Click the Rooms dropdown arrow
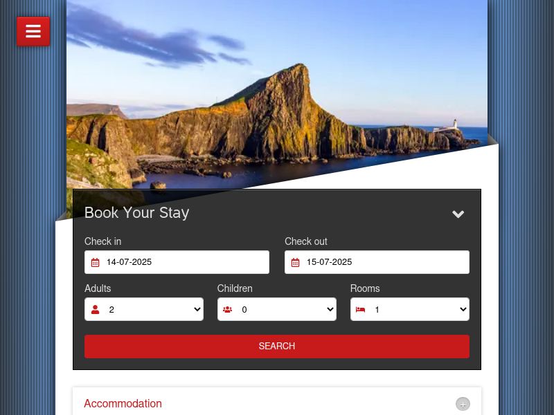The image size is (554, 415). 463,309
